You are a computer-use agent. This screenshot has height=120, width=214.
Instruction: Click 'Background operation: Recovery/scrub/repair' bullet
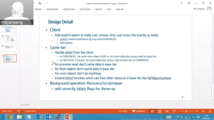(x=86, y=83)
